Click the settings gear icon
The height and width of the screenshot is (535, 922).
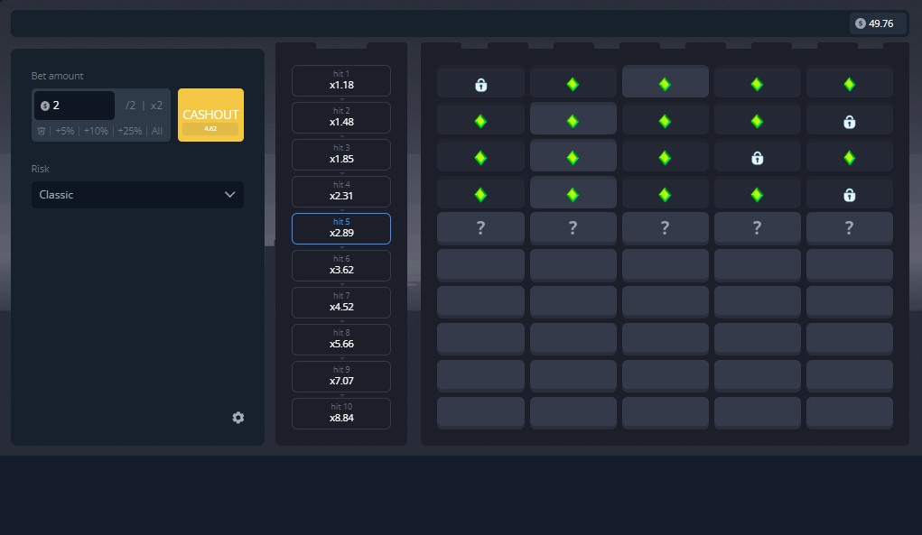(237, 418)
